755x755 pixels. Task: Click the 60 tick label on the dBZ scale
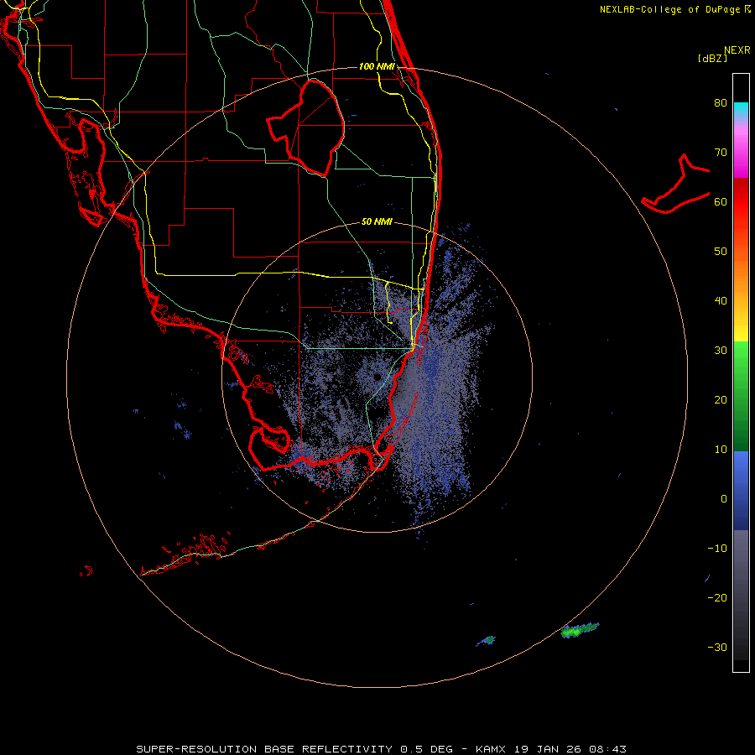click(x=721, y=201)
